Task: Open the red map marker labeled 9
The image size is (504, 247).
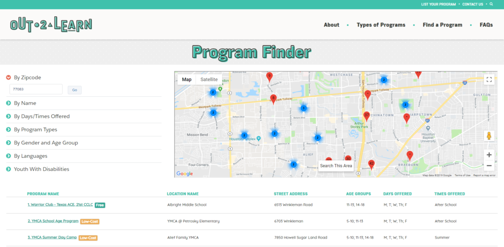Action: 269,77
